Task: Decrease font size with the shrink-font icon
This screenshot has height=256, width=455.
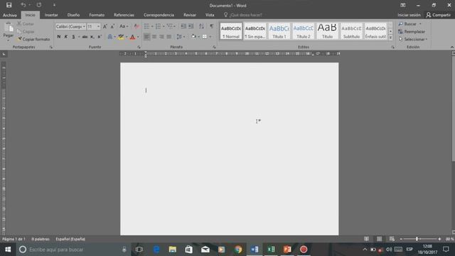Action: 112,26
